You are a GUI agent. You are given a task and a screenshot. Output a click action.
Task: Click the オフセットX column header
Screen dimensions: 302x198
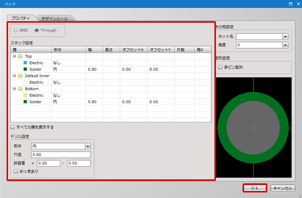[x=134, y=49]
